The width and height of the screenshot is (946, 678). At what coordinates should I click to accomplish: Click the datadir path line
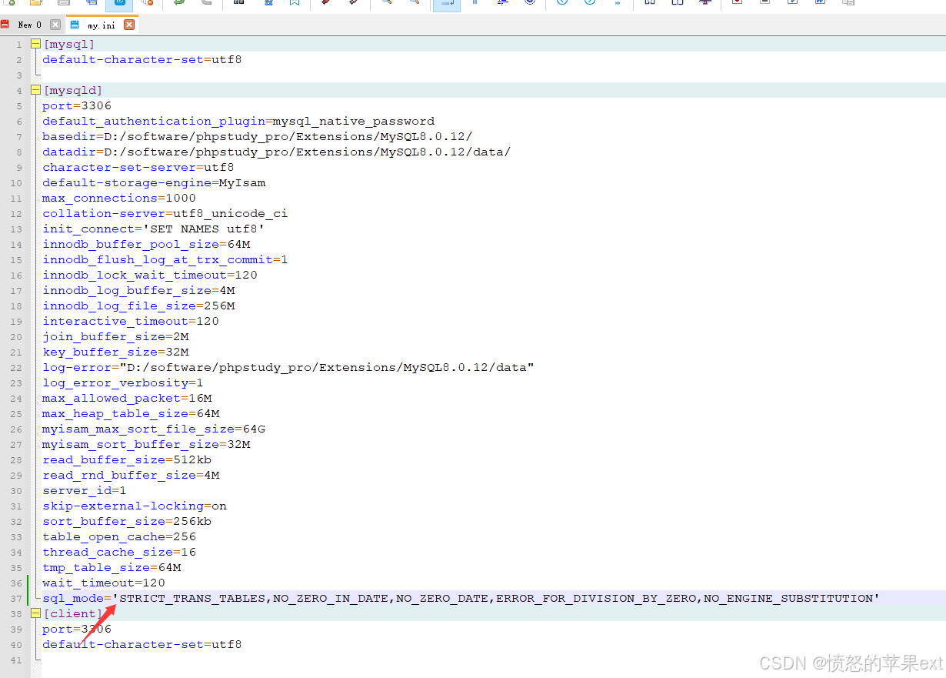pos(277,152)
